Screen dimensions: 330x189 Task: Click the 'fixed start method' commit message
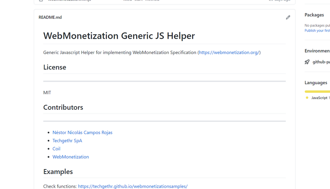click(141, 1)
